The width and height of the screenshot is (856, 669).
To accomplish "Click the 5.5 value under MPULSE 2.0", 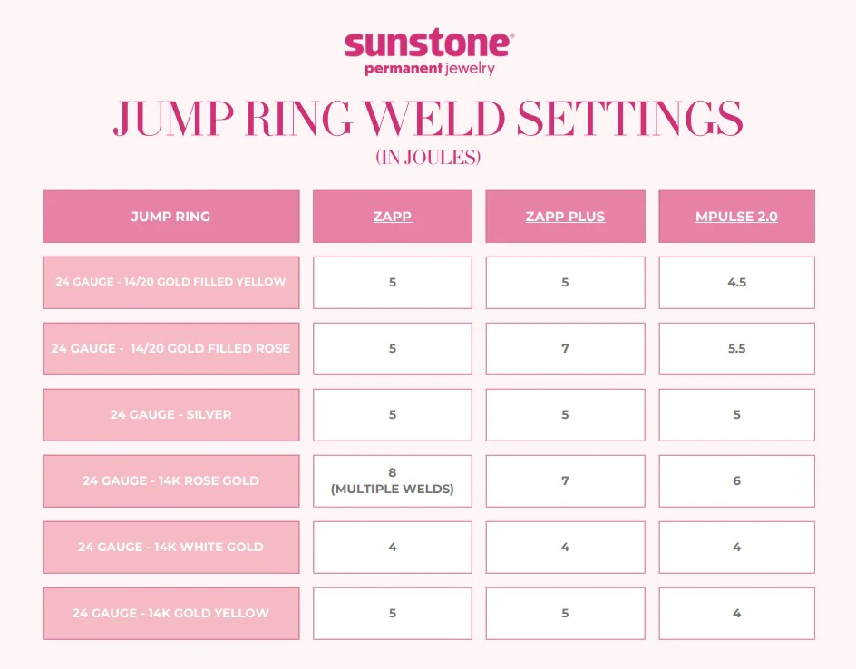I will 736,348.
